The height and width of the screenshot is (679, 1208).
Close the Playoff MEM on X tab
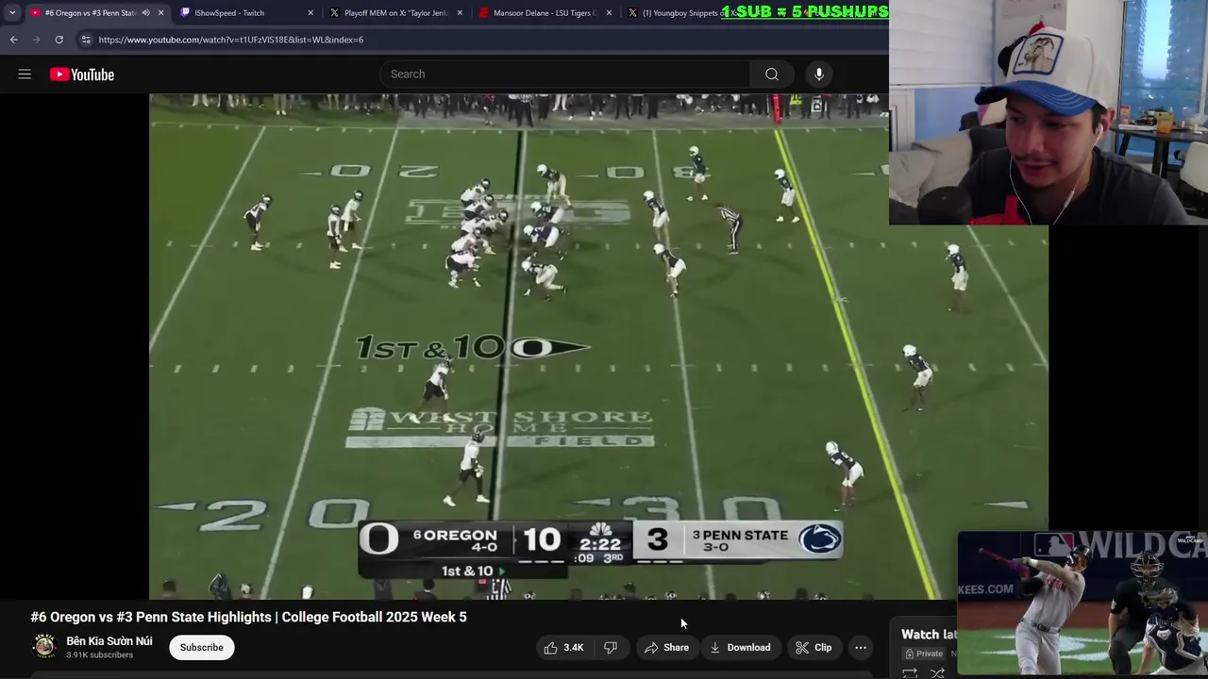point(461,13)
